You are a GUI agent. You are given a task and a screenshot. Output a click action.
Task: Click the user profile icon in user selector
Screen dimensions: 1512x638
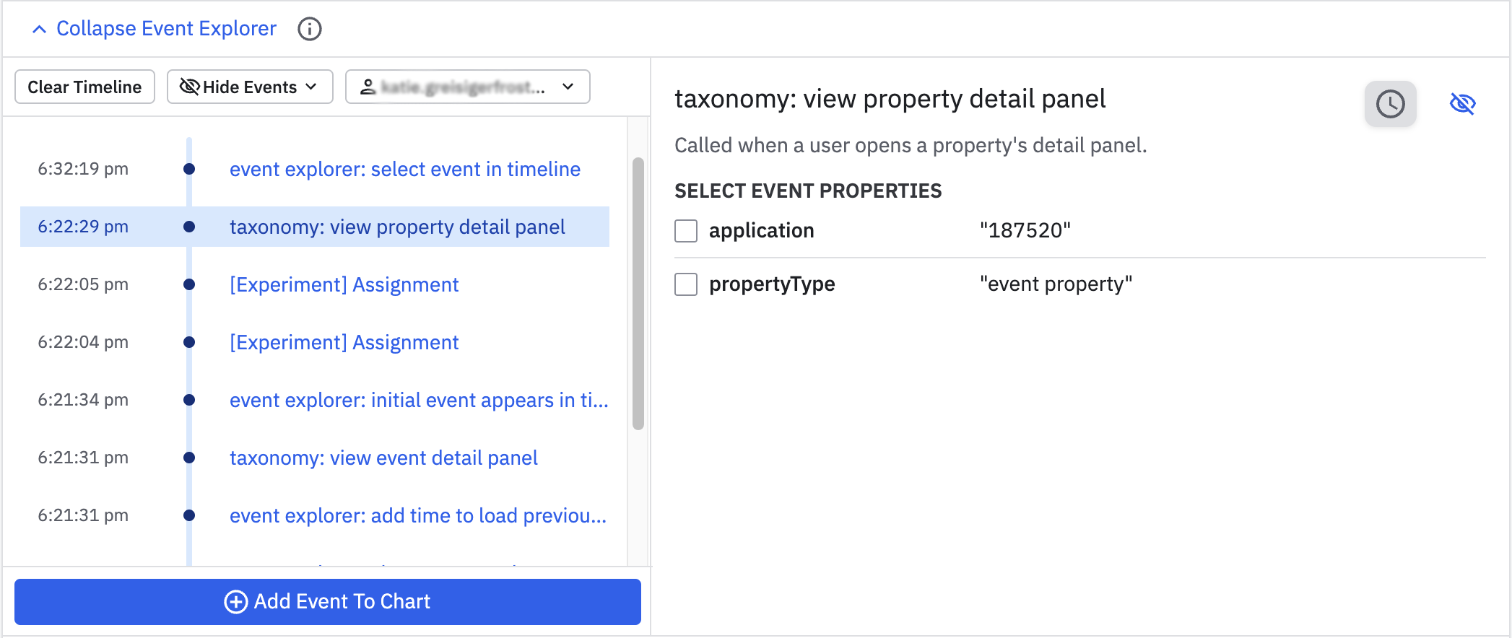pyautogui.click(x=368, y=87)
